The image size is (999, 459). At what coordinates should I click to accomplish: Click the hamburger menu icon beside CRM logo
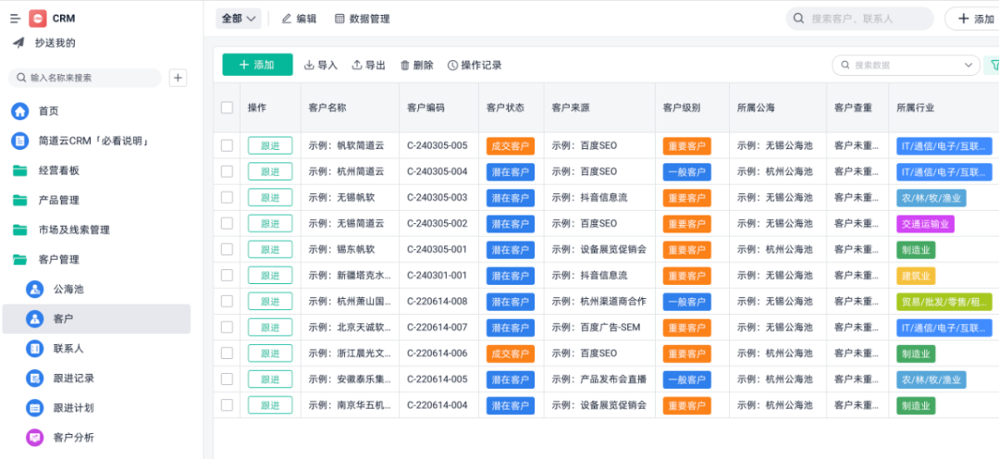(15, 19)
